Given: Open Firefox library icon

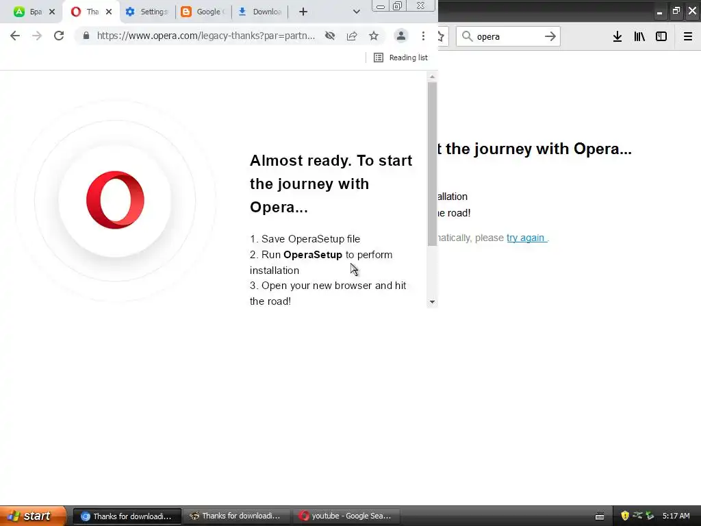Looking at the screenshot, I should pyautogui.click(x=639, y=36).
